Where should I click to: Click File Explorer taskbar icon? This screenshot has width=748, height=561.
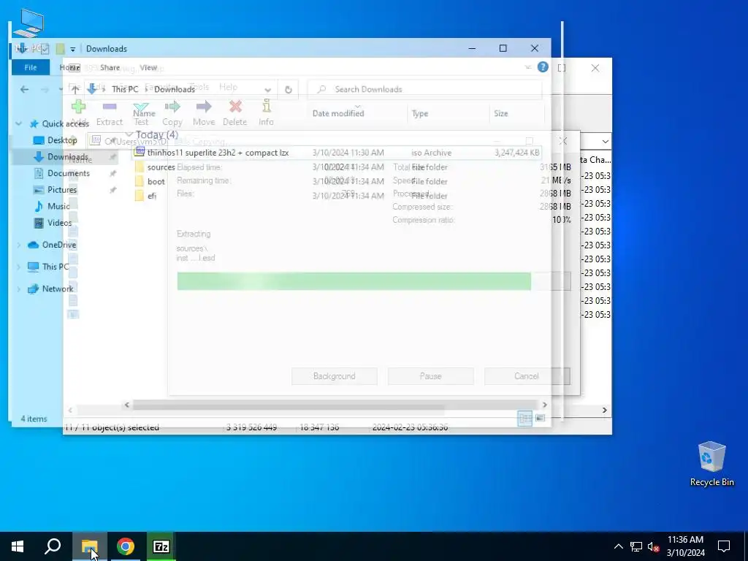pos(89,546)
